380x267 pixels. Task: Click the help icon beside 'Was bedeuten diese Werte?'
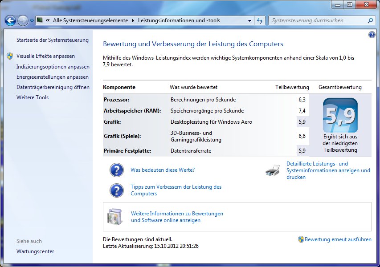tap(117, 170)
